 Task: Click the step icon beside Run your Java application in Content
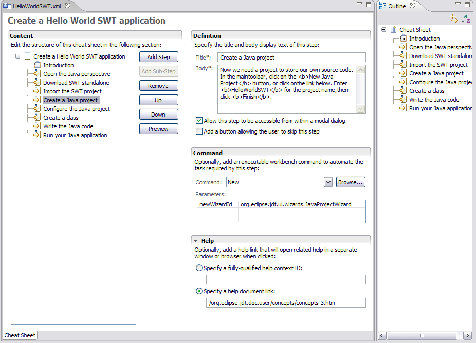(x=37, y=135)
